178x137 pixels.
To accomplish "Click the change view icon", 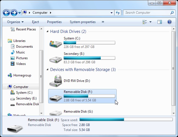I will (145, 22).
